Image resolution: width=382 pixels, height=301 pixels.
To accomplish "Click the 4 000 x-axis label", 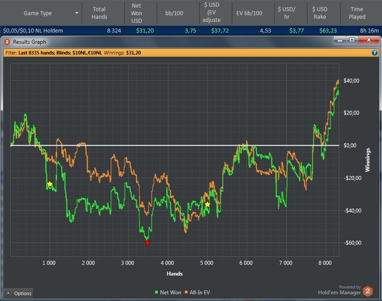I will coord(168,263).
